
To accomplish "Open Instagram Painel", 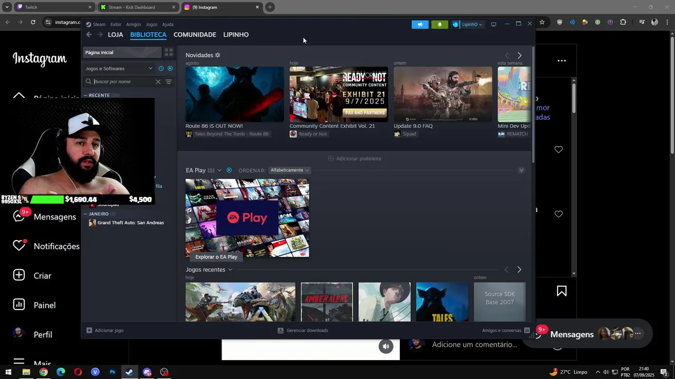I will [34, 305].
